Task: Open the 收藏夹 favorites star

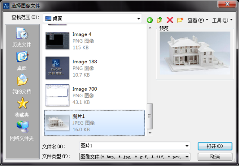Action: [22, 108]
